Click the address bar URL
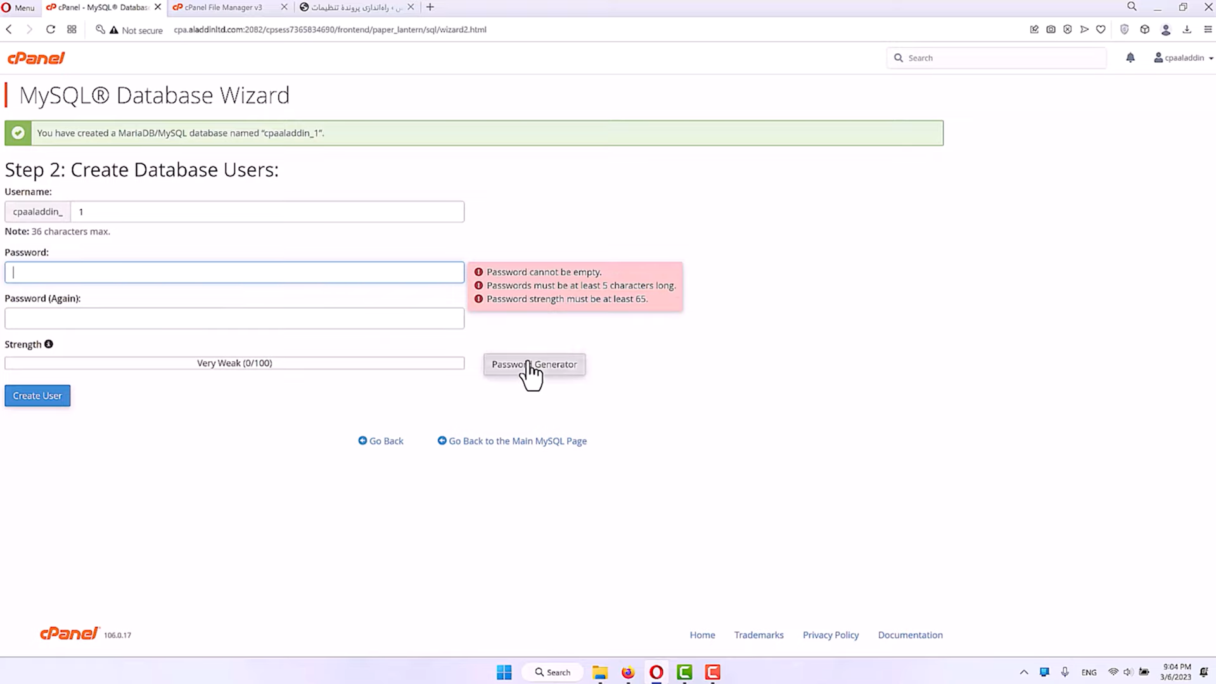1216x684 pixels. tap(330, 30)
